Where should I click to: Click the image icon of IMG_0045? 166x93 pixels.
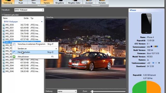(4, 68)
